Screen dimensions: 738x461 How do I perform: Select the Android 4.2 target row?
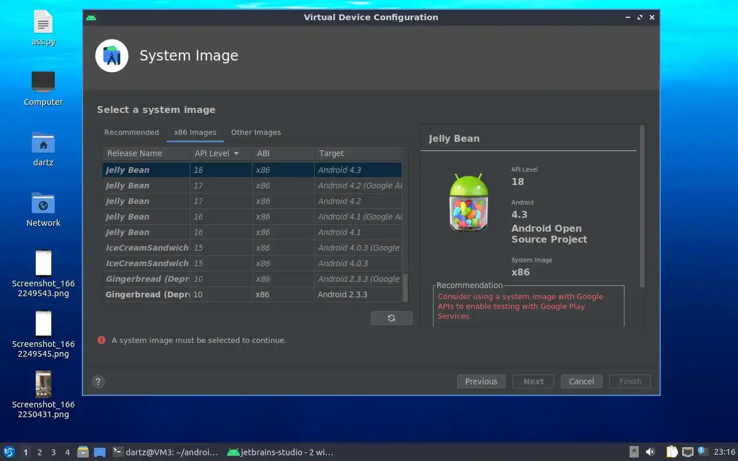(x=252, y=201)
